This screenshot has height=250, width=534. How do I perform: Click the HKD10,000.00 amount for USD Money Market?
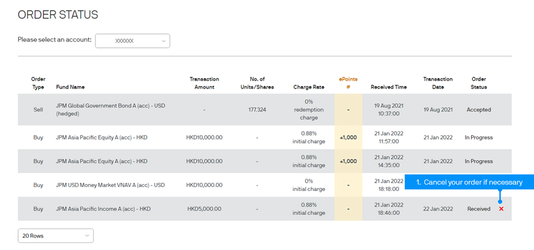[x=204, y=185]
